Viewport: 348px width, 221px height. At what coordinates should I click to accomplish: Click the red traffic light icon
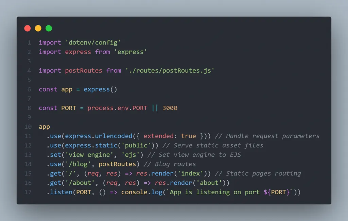click(28, 28)
